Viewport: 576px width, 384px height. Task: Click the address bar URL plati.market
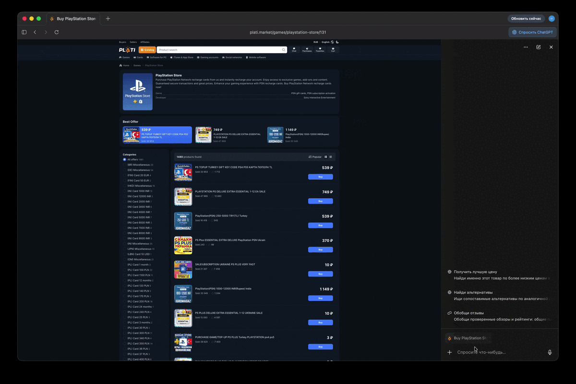(x=288, y=32)
